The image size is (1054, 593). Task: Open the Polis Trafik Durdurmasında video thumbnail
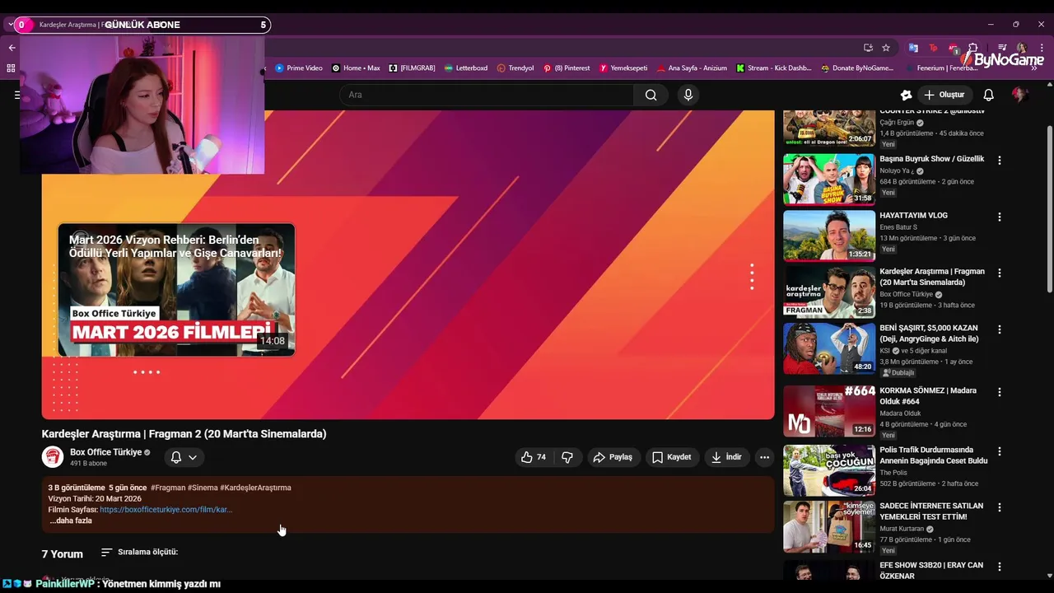pyautogui.click(x=828, y=470)
